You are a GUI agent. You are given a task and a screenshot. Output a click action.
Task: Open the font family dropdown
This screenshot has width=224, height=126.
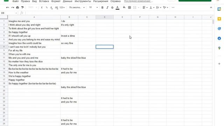pyautogui.click(x=77, y=7)
